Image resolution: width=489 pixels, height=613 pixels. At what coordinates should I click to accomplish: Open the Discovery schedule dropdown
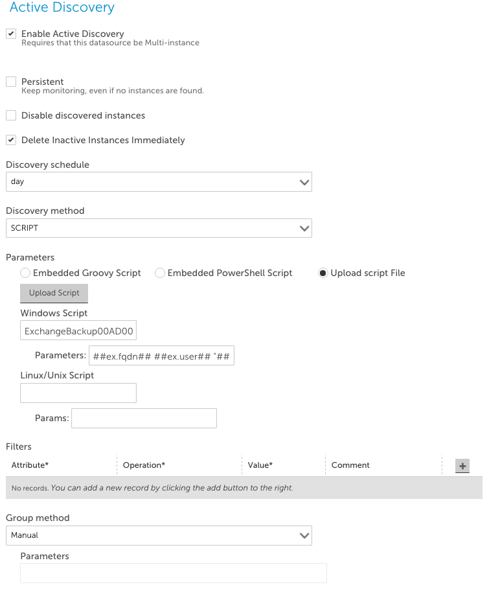[x=159, y=182]
